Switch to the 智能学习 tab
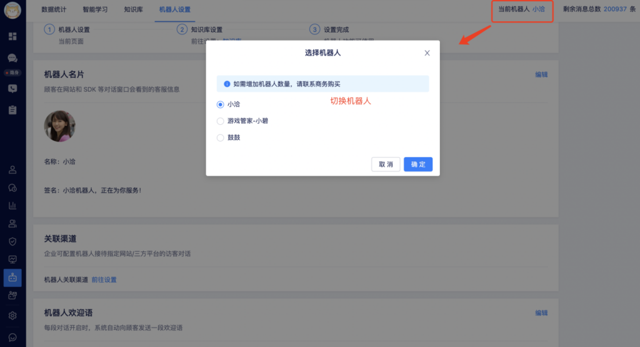 coord(95,9)
